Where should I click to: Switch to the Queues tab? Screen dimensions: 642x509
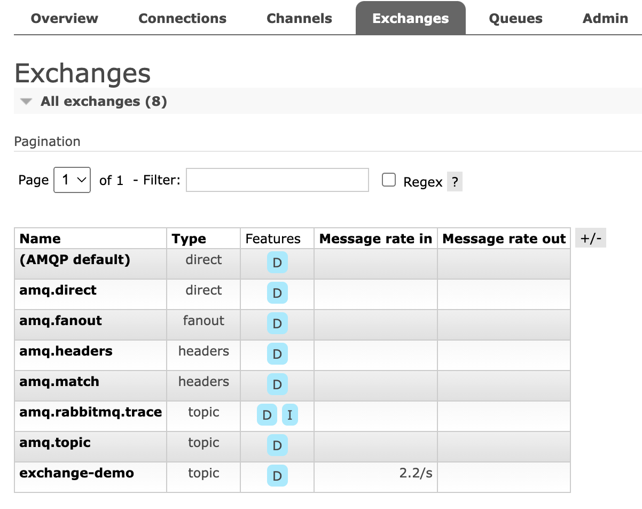515,18
